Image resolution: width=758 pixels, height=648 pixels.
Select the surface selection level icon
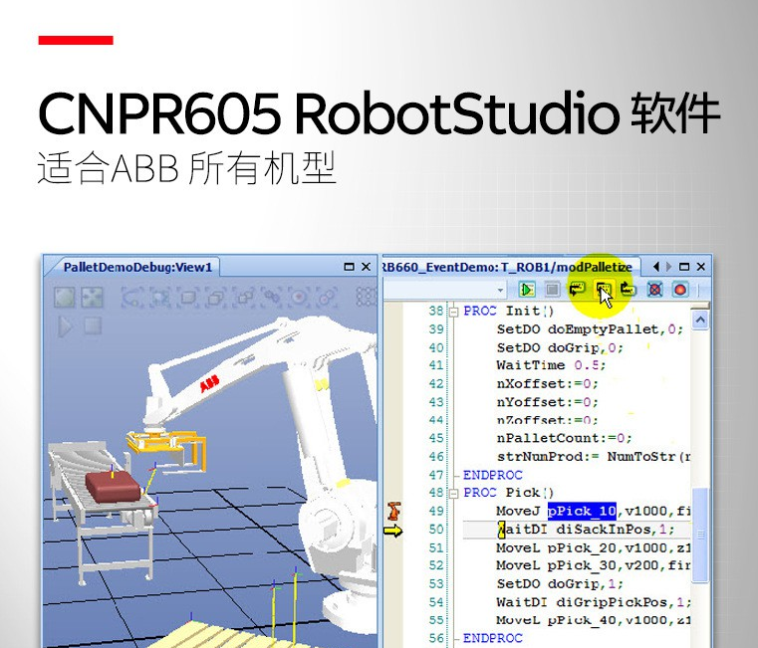click(x=159, y=298)
